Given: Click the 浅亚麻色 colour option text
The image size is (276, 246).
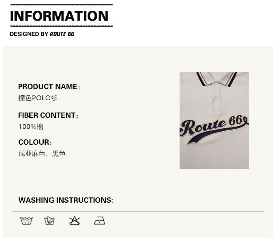Looking at the screenshot, I should point(32,153).
